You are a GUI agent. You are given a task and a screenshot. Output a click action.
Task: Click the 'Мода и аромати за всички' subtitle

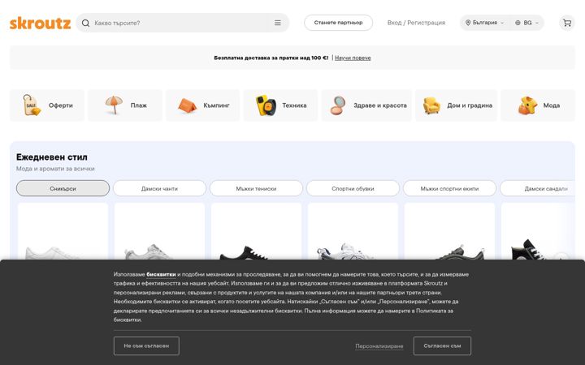55,169
